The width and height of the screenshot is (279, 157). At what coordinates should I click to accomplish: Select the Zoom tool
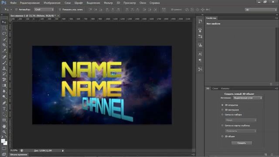(x=4, y=132)
